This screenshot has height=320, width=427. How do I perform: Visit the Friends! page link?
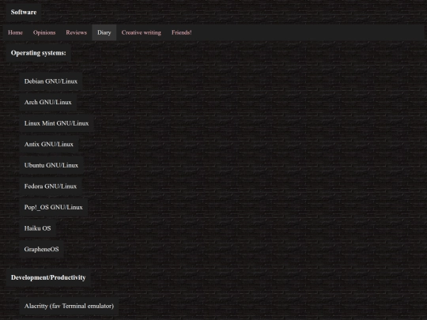point(181,32)
